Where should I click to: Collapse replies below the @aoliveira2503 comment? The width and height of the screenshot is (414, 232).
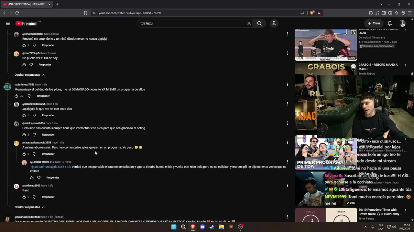click(x=29, y=207)
